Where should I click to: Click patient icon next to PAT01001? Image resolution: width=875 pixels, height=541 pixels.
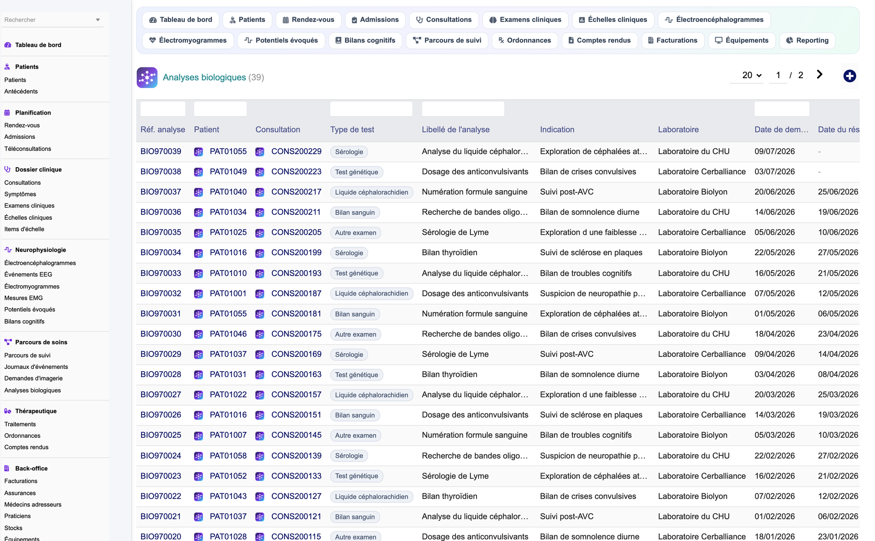[x=199, y=294]
